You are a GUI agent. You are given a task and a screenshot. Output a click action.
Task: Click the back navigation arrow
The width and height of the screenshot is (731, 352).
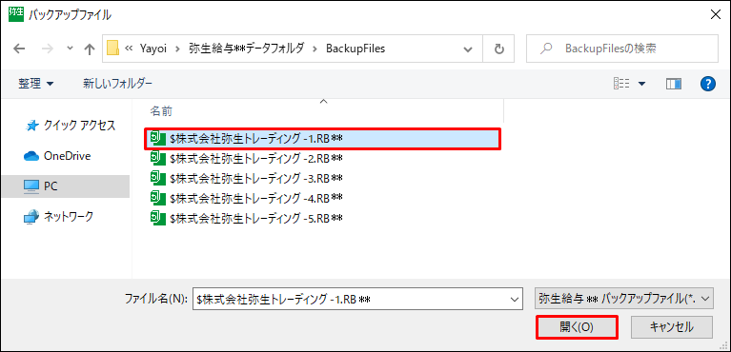pos(19,49)
